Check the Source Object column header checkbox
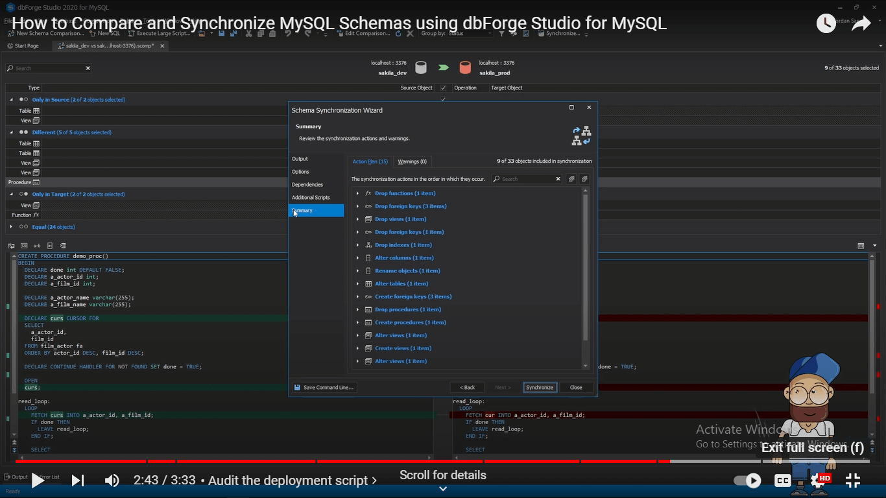Screen dimensions: 886x498 click(x=443, y=88)
